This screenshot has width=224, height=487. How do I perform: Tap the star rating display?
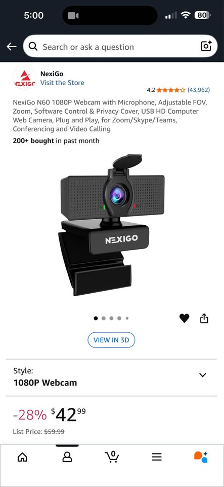[x=171, y=90]
